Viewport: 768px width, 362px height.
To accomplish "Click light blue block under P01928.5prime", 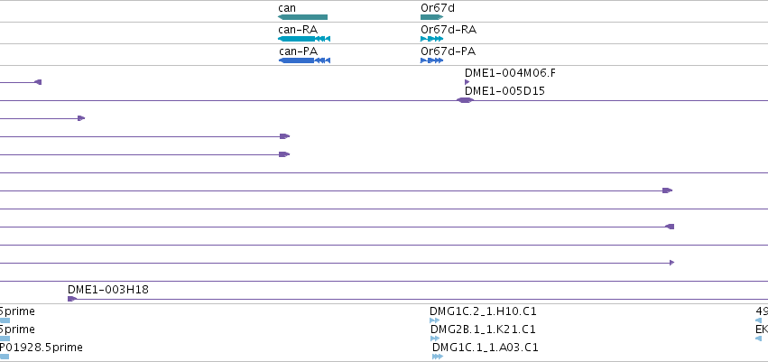I will click(5, 357).
